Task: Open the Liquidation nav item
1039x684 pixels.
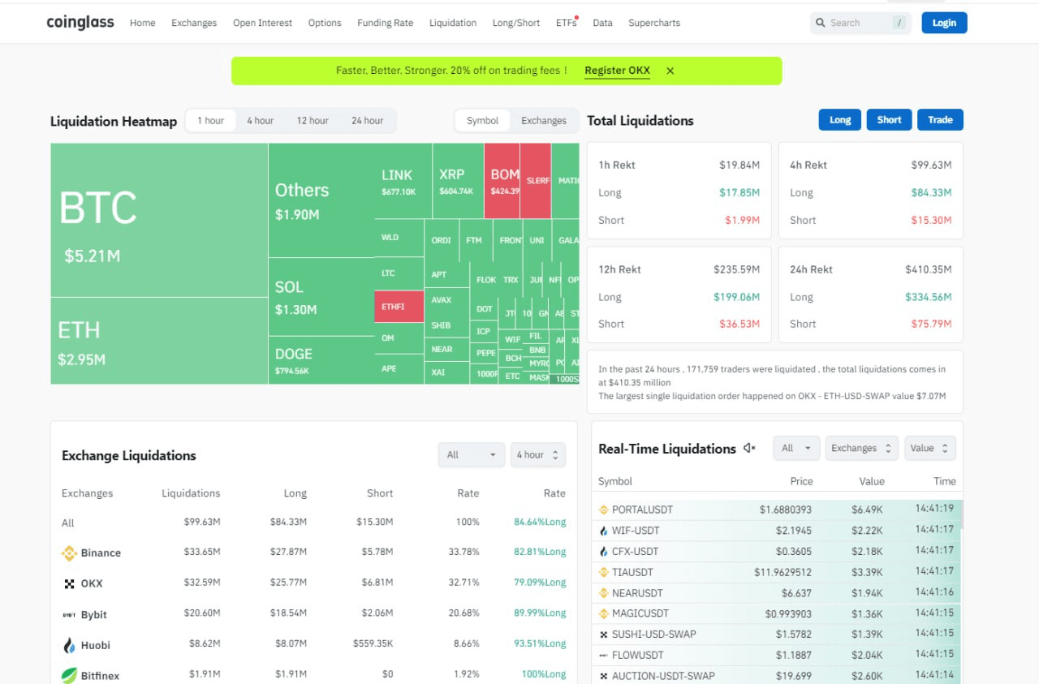Action: [x=453, y=23]
